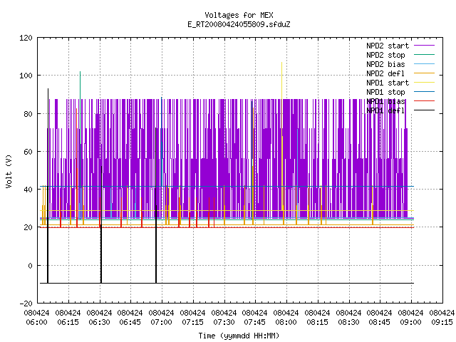Click the 07:00 time tick label
Image resolution: width=456 pixels, height=342 pixels.
click(162, 323)
